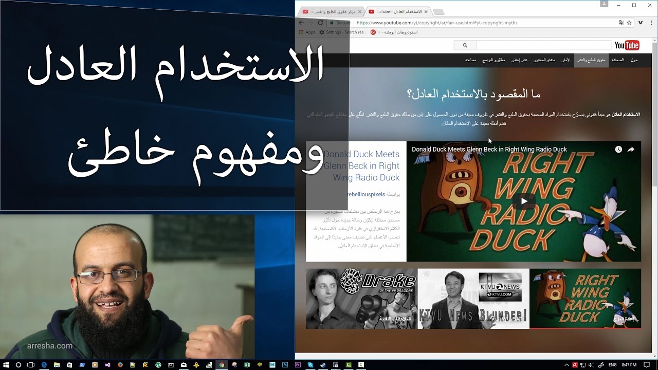Viewport: 658px width, 370px height.
Task: Click the network tray icon
Action: coord(583,365)
